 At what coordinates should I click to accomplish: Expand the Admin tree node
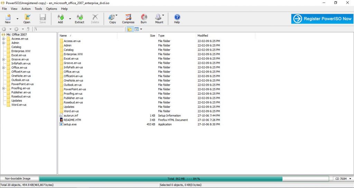click(3, 43)
